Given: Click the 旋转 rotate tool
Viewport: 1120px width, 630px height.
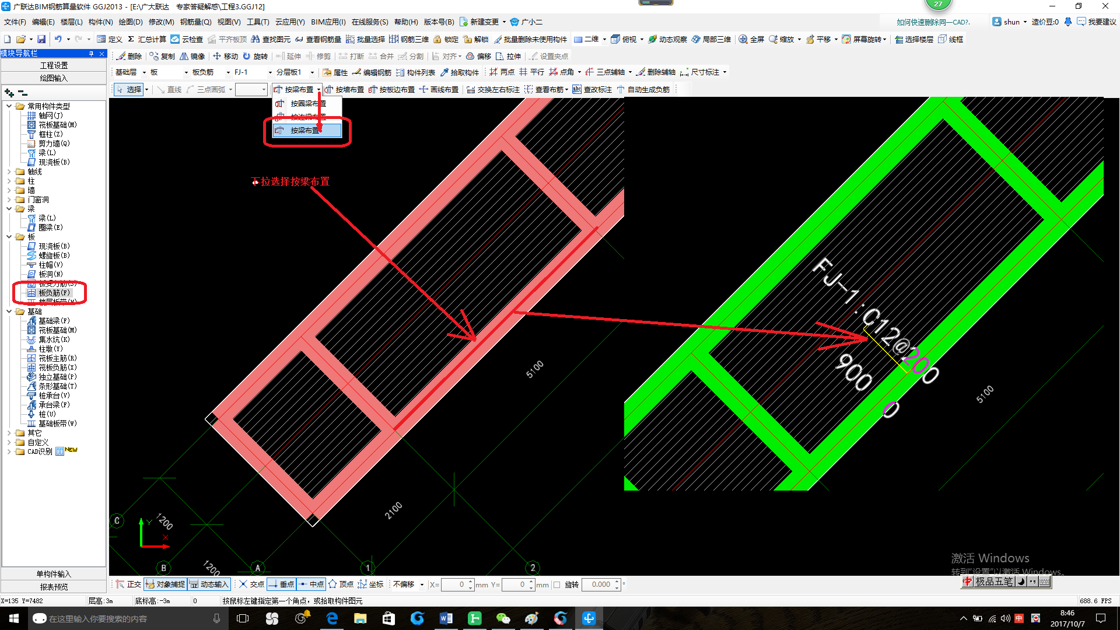Looking at the screenshot, I should tap(255, 56).
